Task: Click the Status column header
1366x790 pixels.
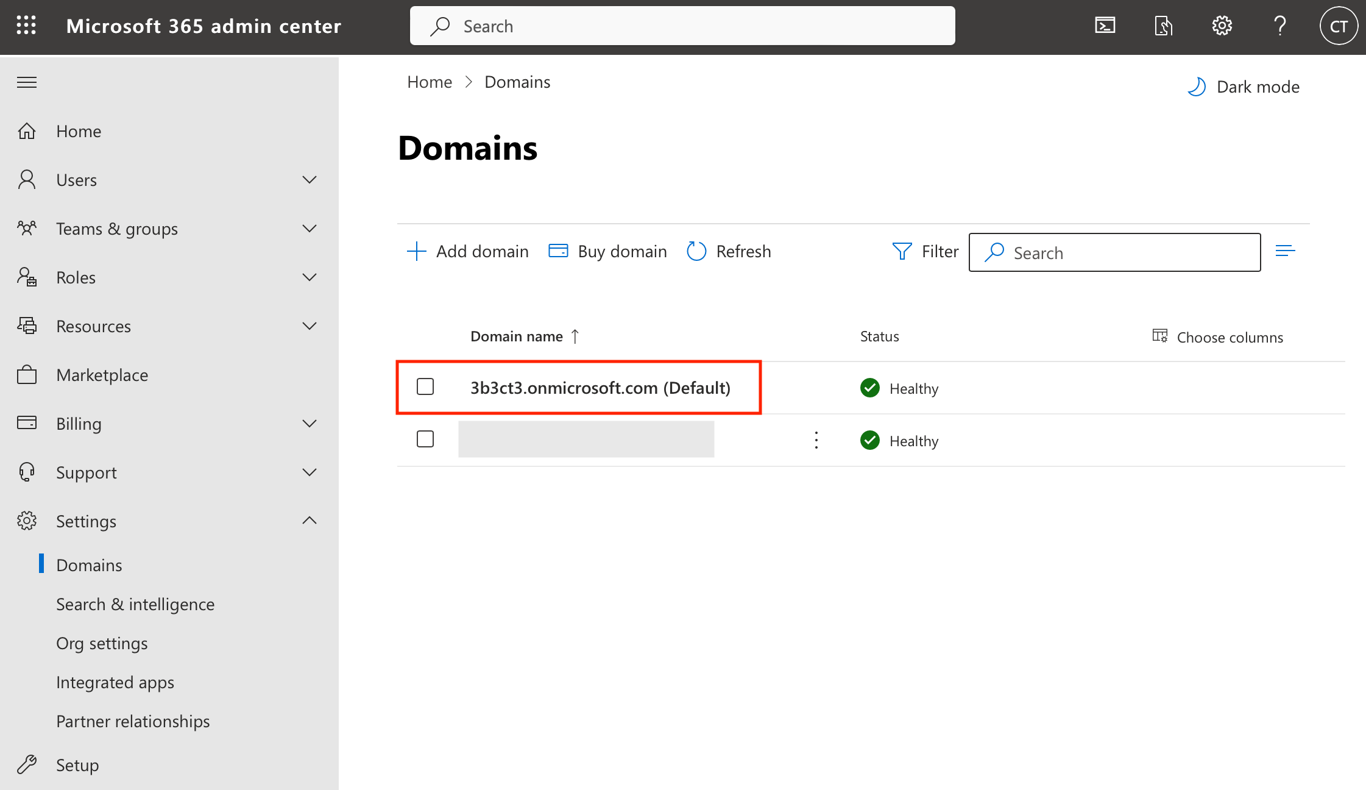Action: click(879, 336)
